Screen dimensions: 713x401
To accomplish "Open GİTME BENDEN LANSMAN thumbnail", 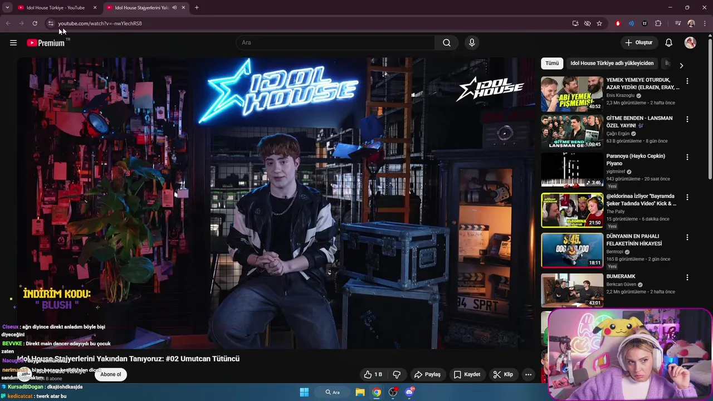I will 572,132.
